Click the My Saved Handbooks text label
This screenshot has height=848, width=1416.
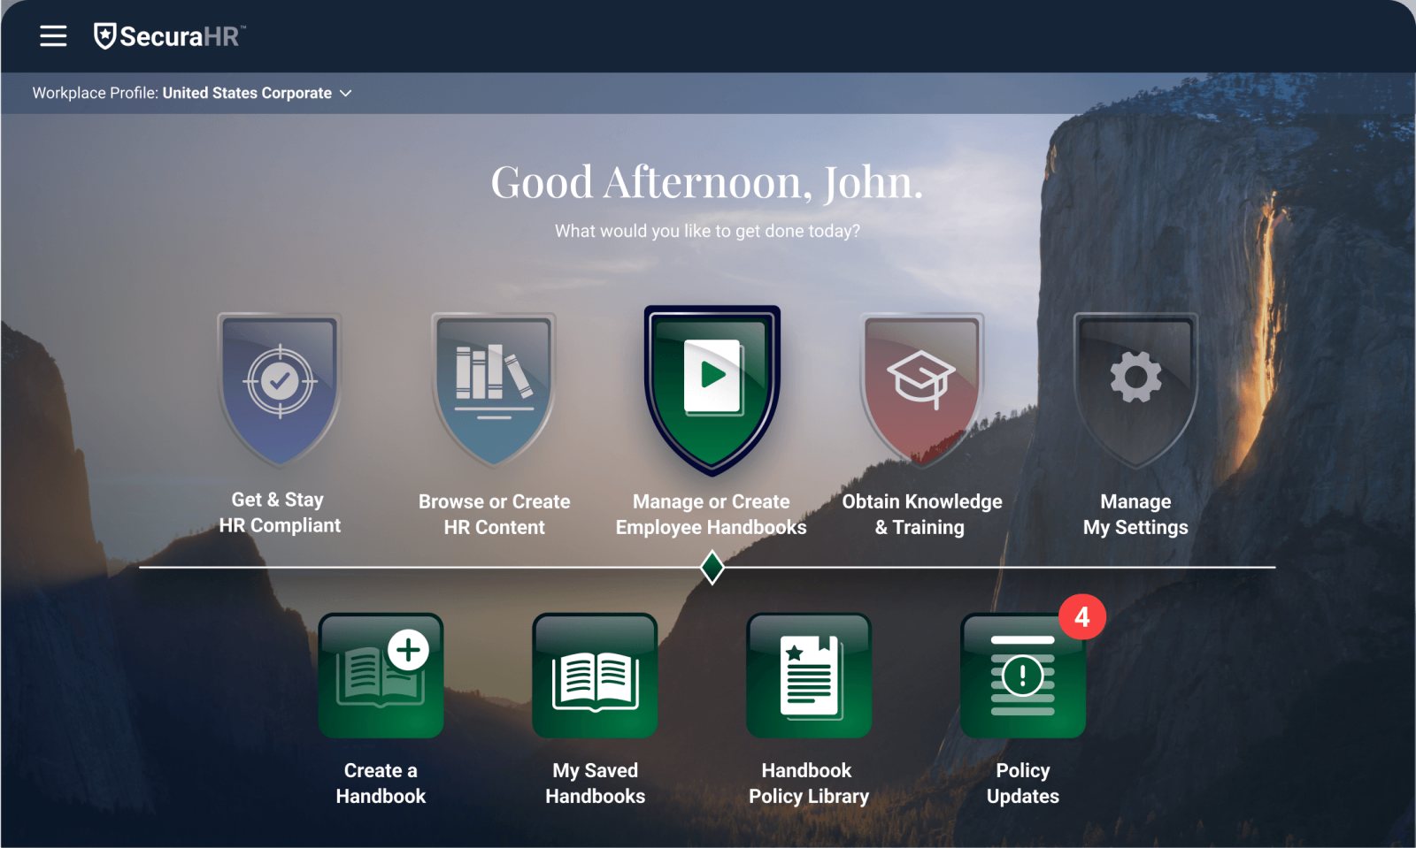click(595, 783)
